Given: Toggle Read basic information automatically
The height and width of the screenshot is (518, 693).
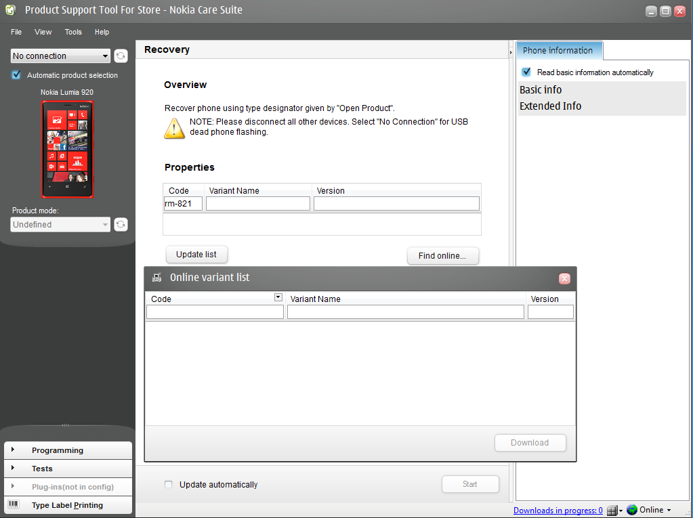Looking at the screenshot, I should (x=526, y=72).
